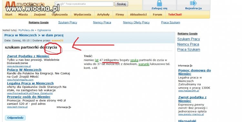Open the TeleChat! menu tab

[175, 14]
